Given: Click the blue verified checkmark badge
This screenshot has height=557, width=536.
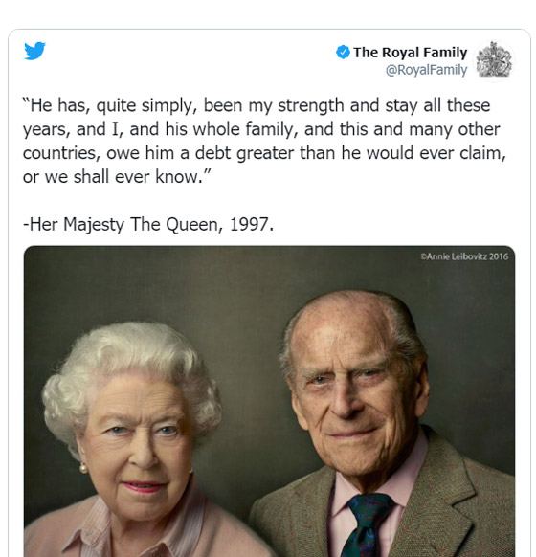Looking at the screenshot, I should (x=343, y=53).
